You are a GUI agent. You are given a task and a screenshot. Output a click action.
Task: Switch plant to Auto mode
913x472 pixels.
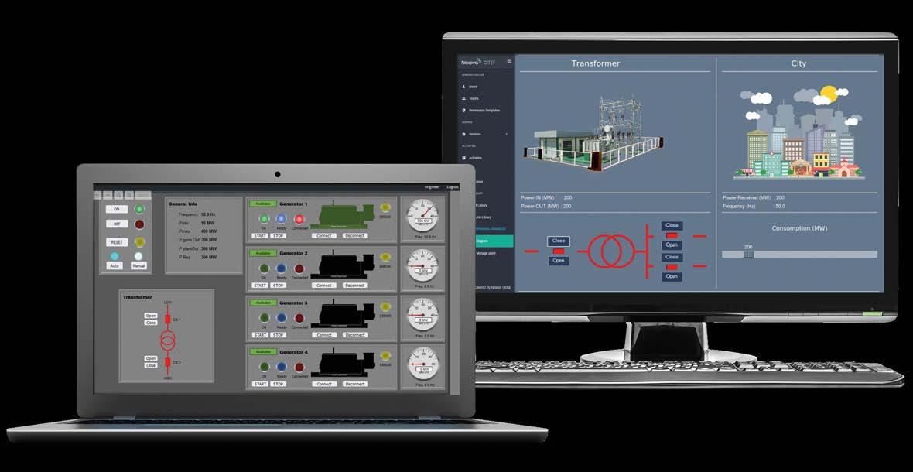pyautogui.click(x=115, y=265)
